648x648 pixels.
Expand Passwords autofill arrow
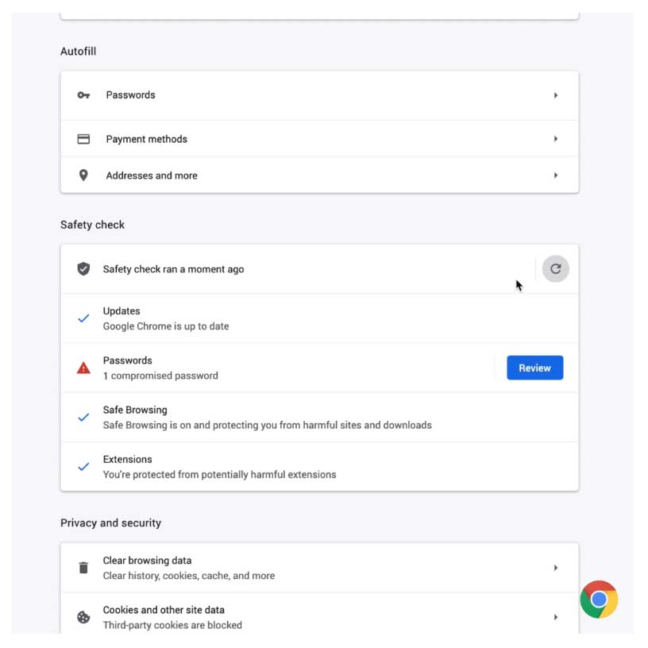point(556,95)
